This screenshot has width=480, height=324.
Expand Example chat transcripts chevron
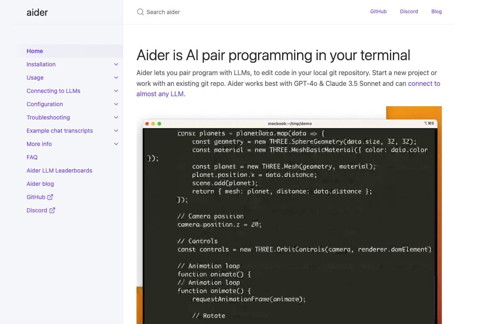(x=116, y=131)
